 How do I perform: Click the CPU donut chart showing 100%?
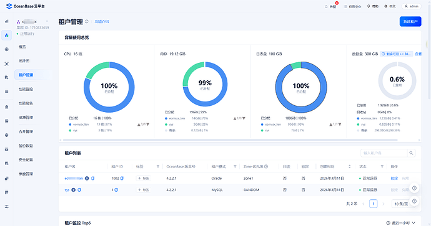click(109, 87)
